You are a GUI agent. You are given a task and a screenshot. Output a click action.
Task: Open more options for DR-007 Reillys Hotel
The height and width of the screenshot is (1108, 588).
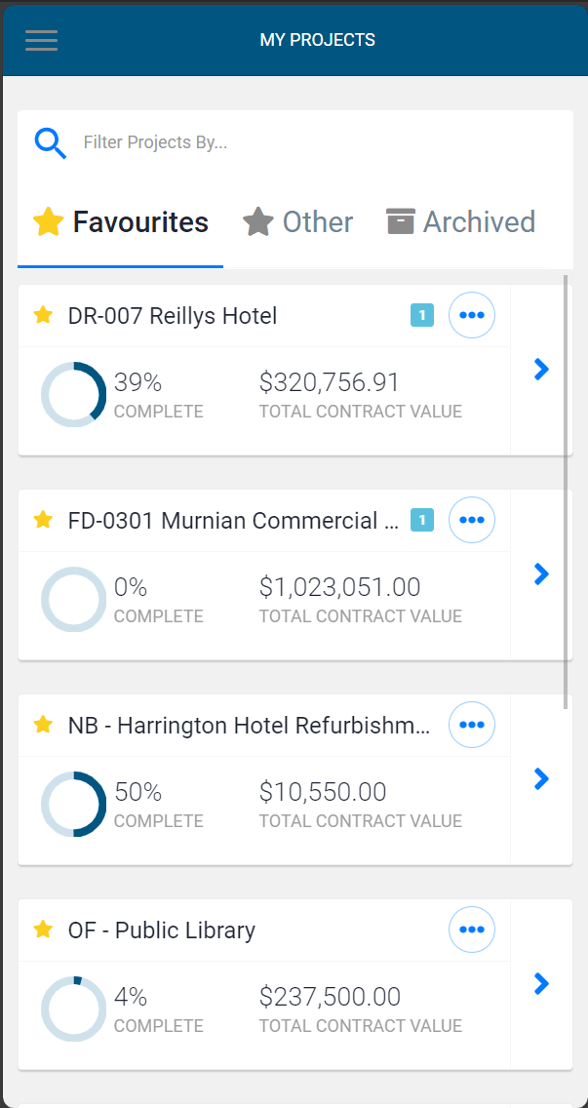472,315
